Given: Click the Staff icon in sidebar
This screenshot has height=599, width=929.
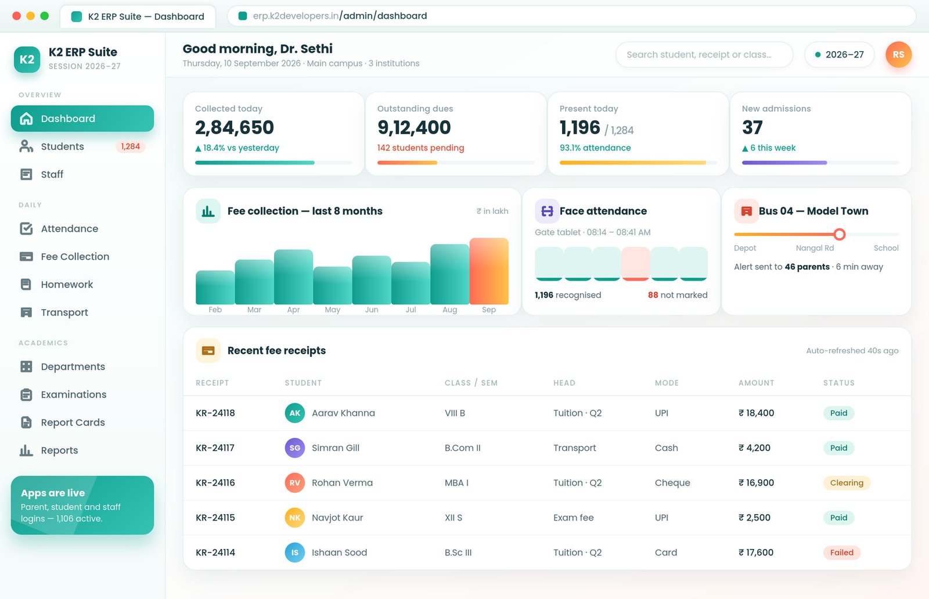Looking at the screenshot, I should 26,174.
